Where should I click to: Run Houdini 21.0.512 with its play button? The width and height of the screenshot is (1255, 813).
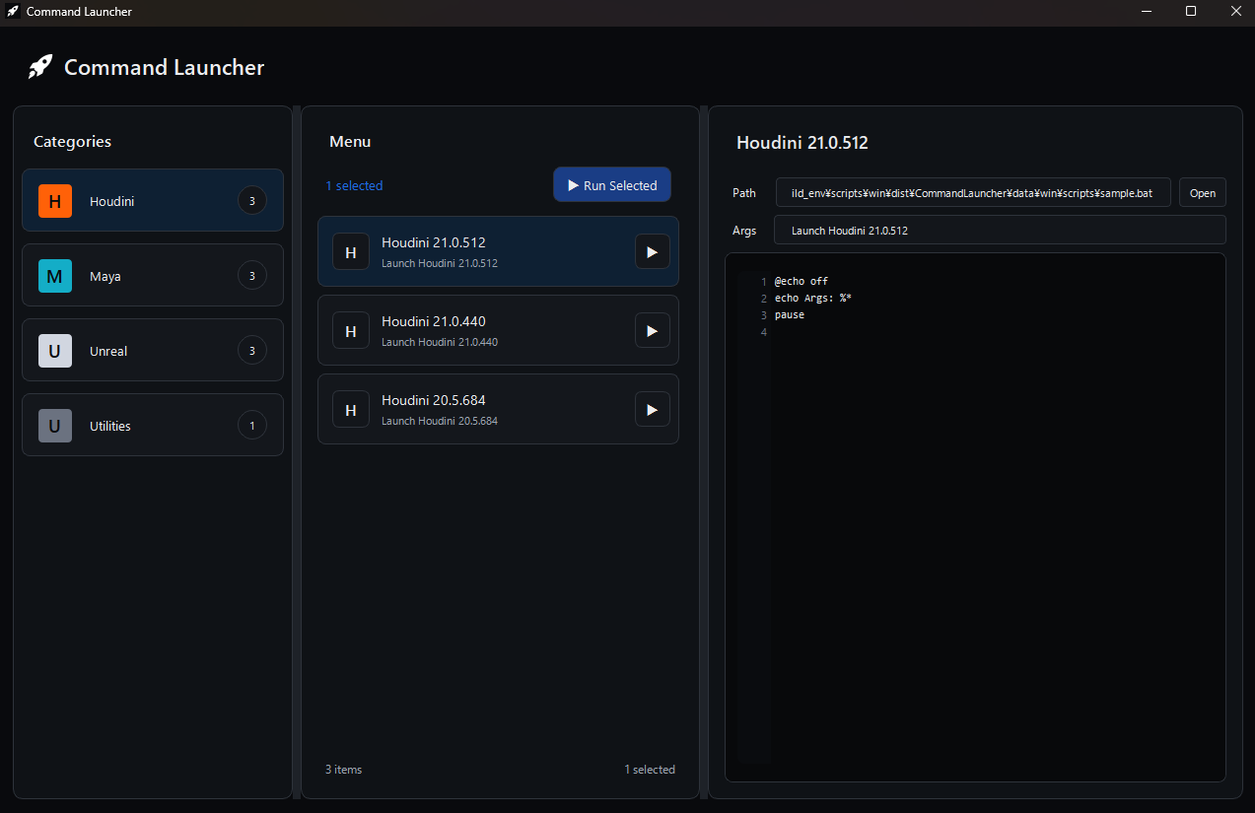652,252
